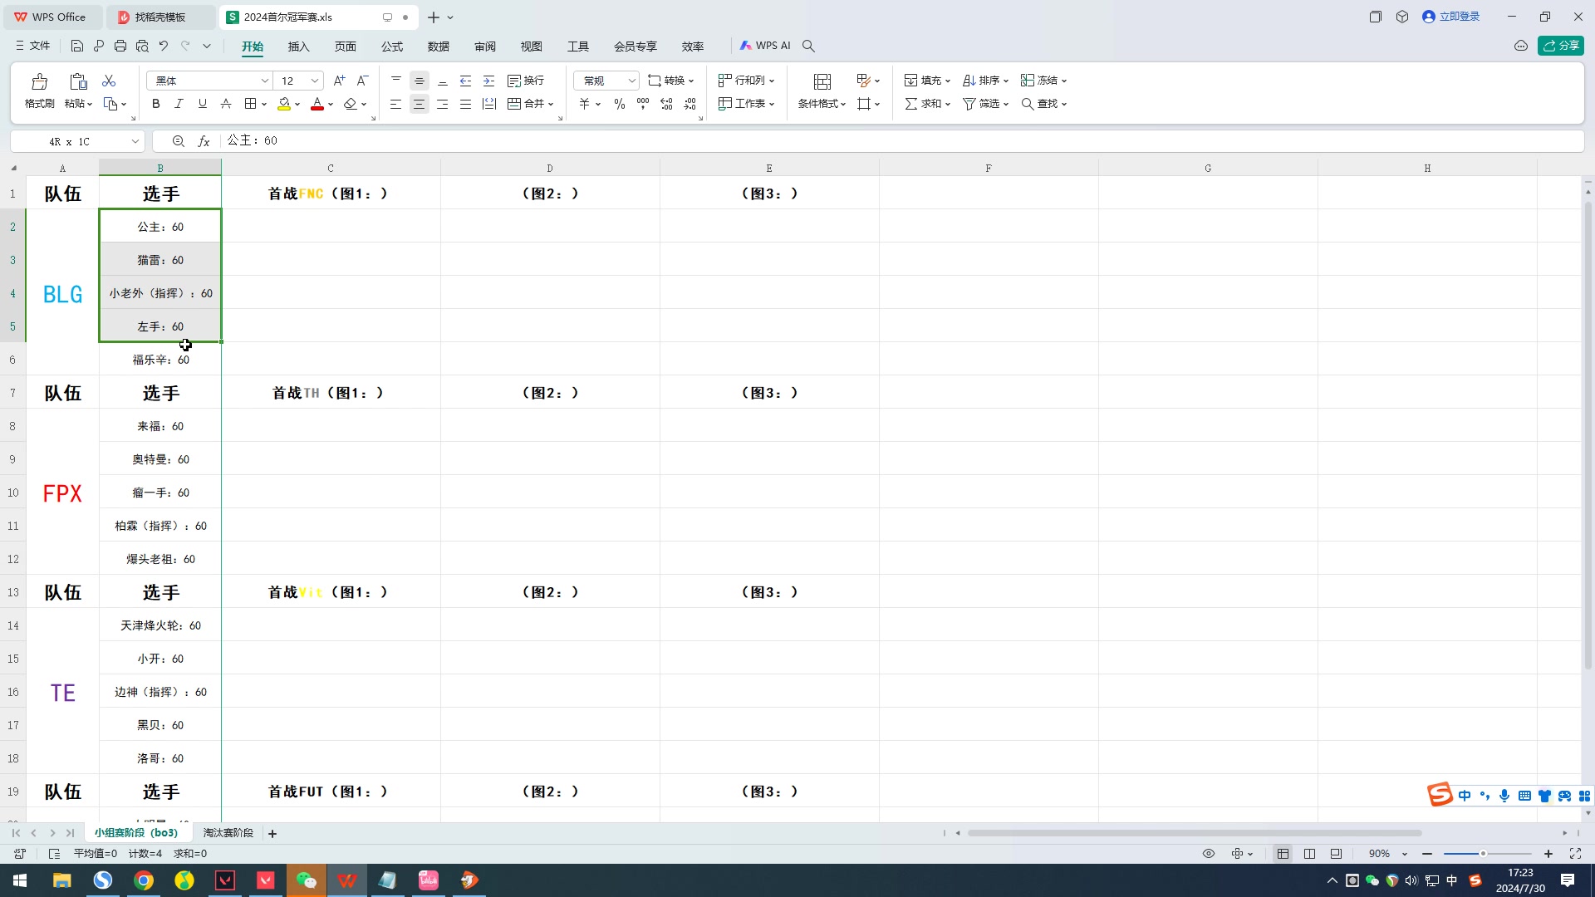1595x897 pixels.
Task: Click the AutoSum (求和) icon
Action: [x=911, y=104]
